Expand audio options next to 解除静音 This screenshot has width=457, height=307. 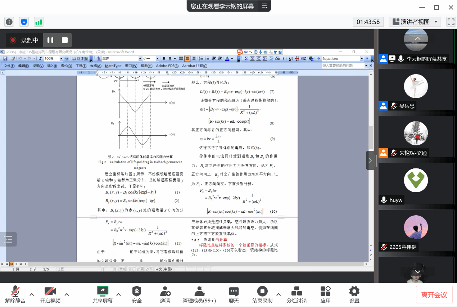(x=32, y=294)
